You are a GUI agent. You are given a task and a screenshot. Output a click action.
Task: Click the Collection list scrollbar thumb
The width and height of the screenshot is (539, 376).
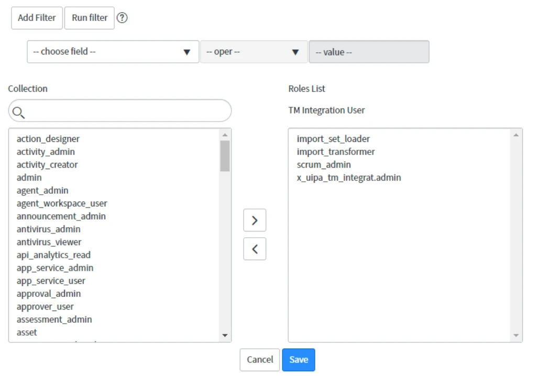pyautogui.click(x=225, y=156)
